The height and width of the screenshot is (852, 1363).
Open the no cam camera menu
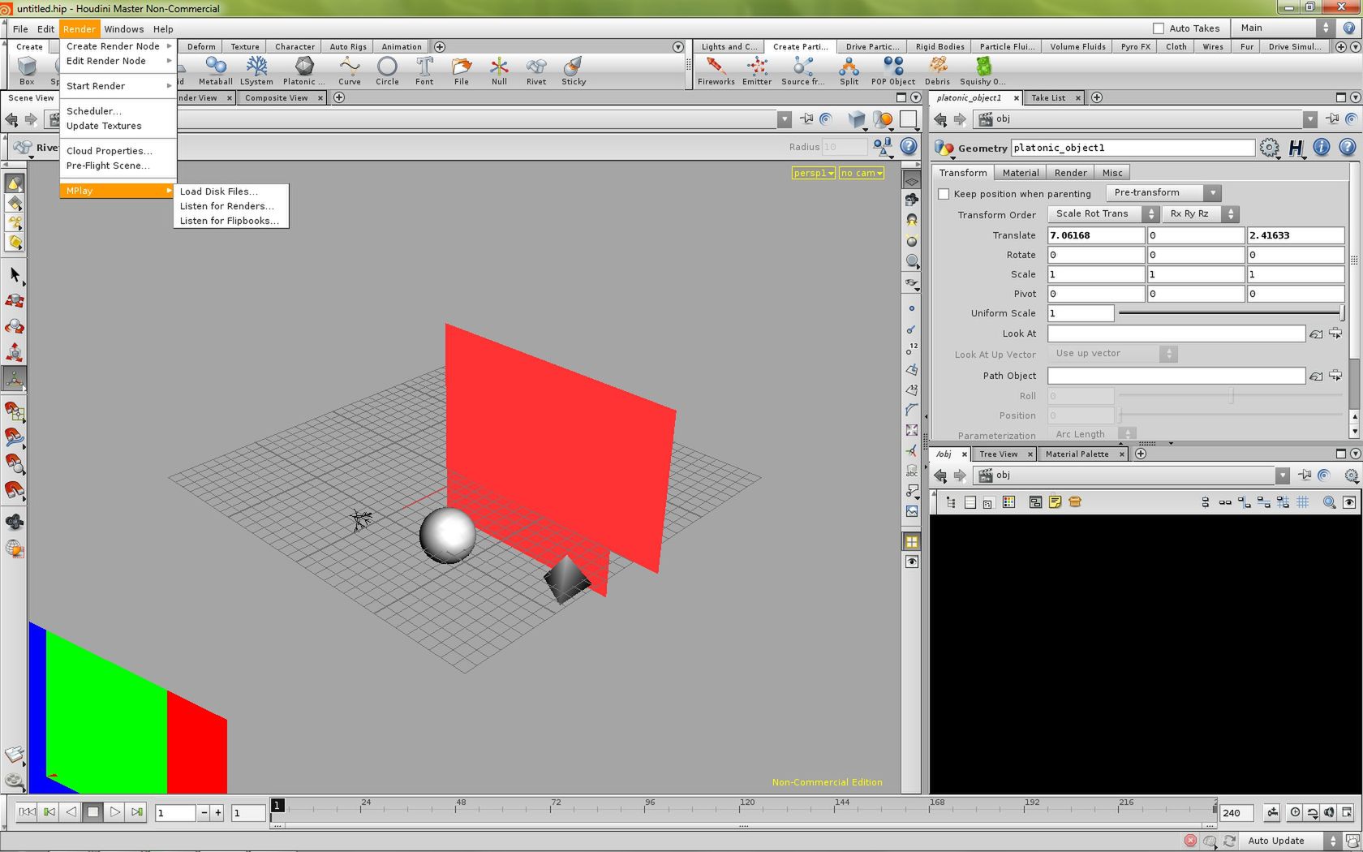tap(862, 173)
